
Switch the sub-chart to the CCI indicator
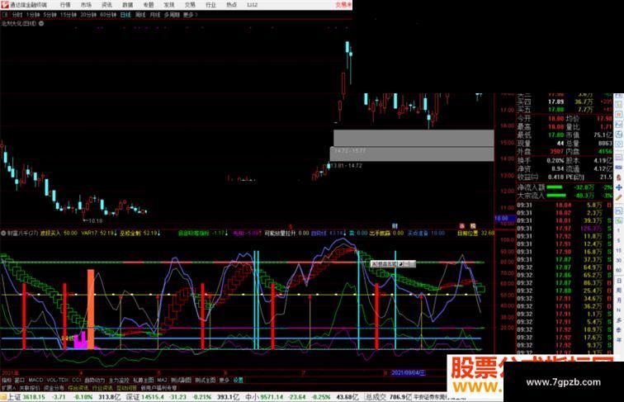pos(77,380)
